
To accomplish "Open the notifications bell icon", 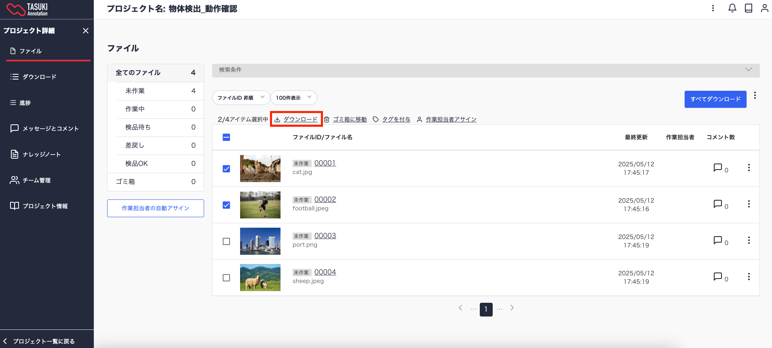I will coord(732,8).
